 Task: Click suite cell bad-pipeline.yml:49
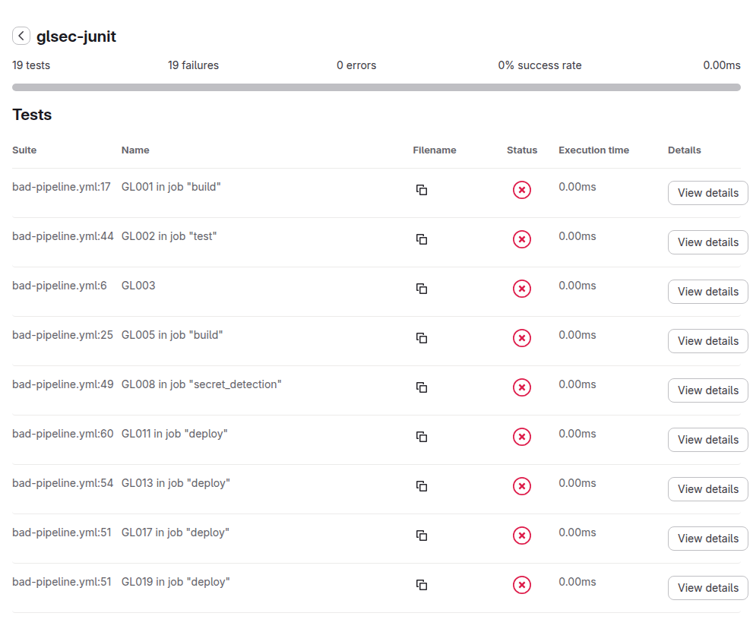63,384
